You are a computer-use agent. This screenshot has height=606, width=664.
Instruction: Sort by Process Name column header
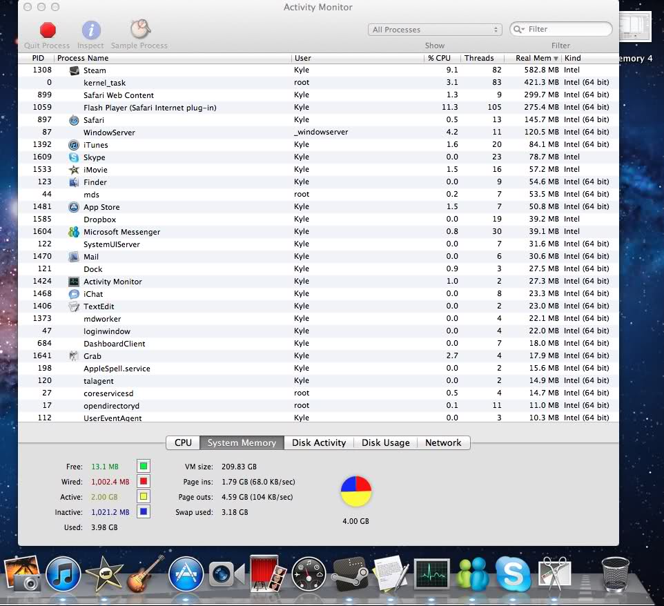pyautogui.click(x=173, y=58)
